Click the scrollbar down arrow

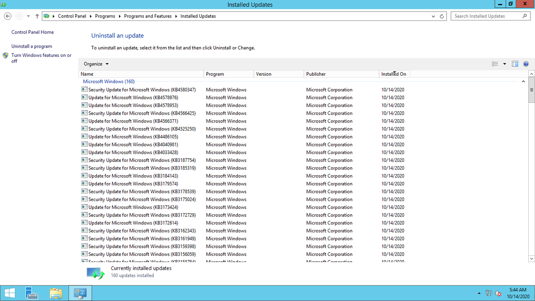point(532,259)
